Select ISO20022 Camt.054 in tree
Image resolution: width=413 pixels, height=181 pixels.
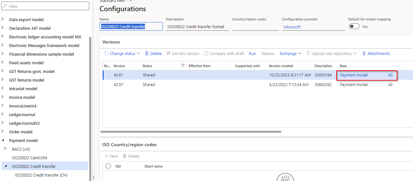[29, 158]
